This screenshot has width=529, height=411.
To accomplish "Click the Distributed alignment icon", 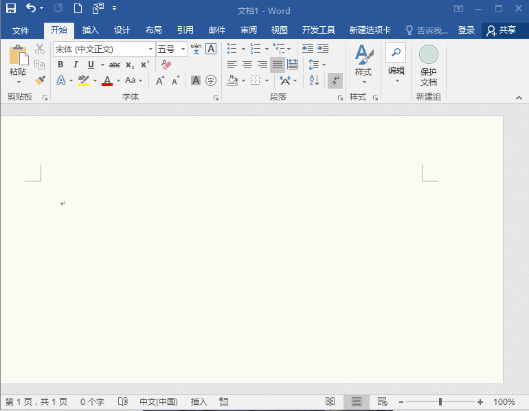I will 293,65.
